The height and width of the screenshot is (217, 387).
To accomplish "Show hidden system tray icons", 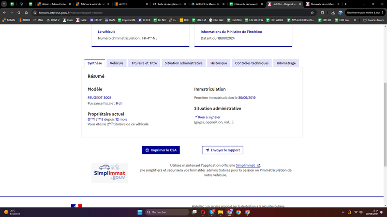I will tap(343, 212).
